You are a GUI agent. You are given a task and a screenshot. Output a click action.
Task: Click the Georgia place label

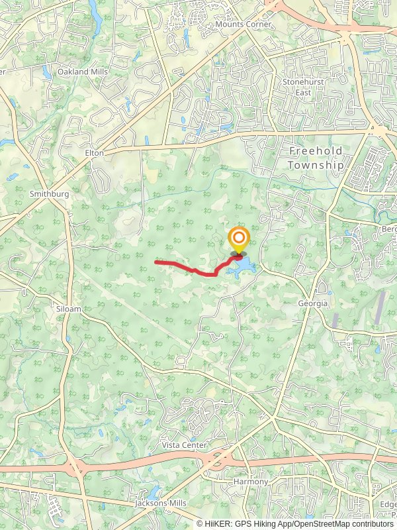[312, 303]
